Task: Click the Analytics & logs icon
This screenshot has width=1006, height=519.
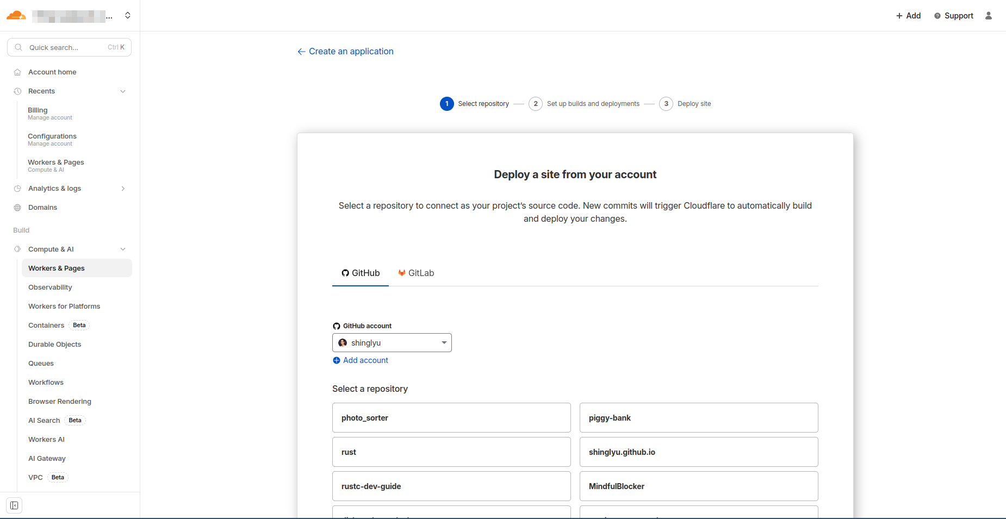Action: coord(17,188)
